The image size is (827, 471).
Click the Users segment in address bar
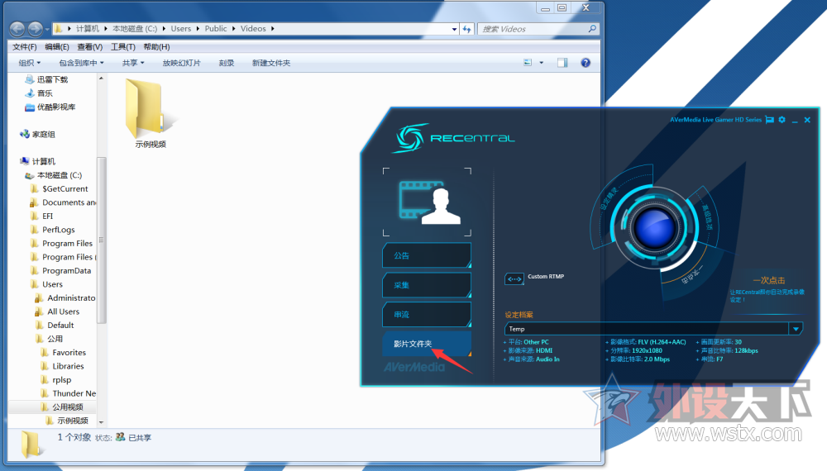[x=181, y=28]
